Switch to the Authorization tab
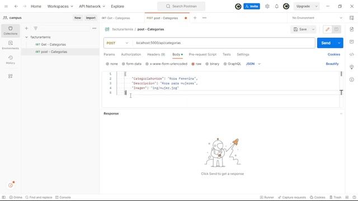Viewport: 358px width, 201px height. point(131,55)
